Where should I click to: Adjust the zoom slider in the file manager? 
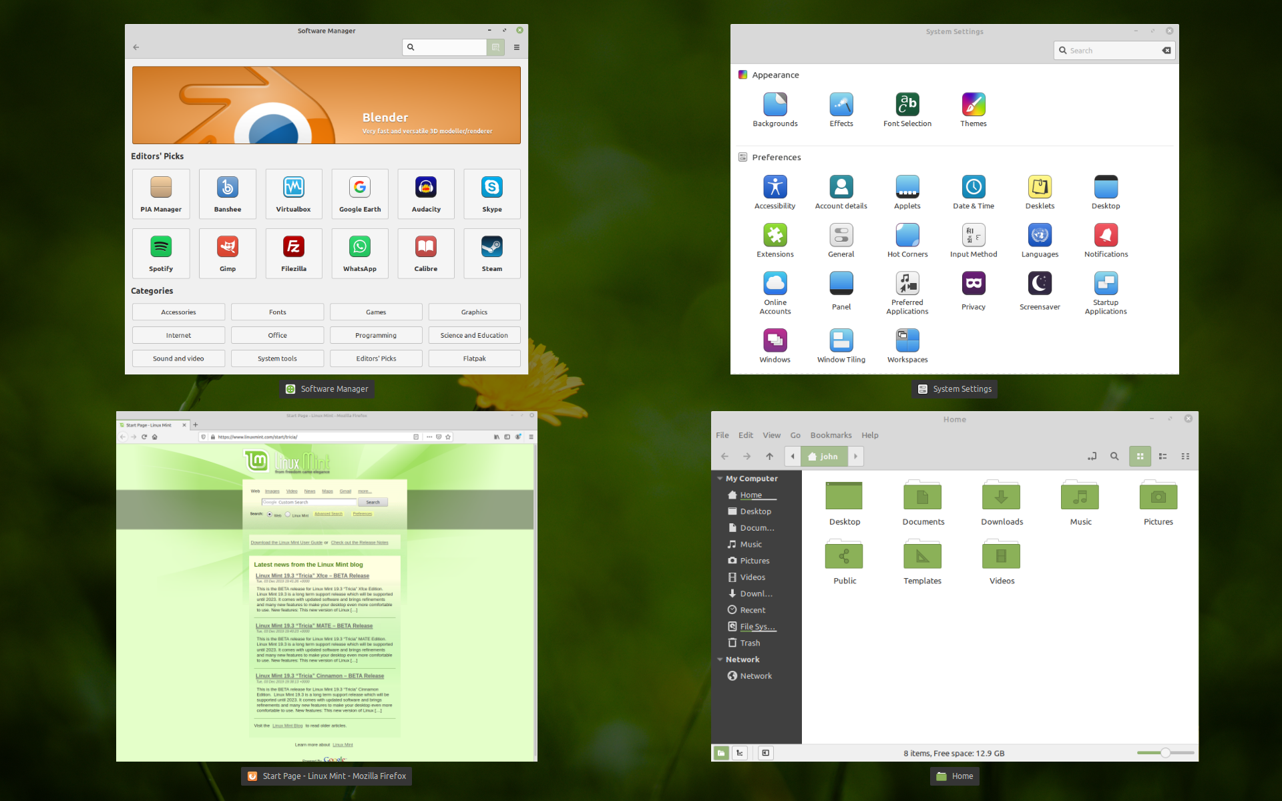[x=1164, y=752]
